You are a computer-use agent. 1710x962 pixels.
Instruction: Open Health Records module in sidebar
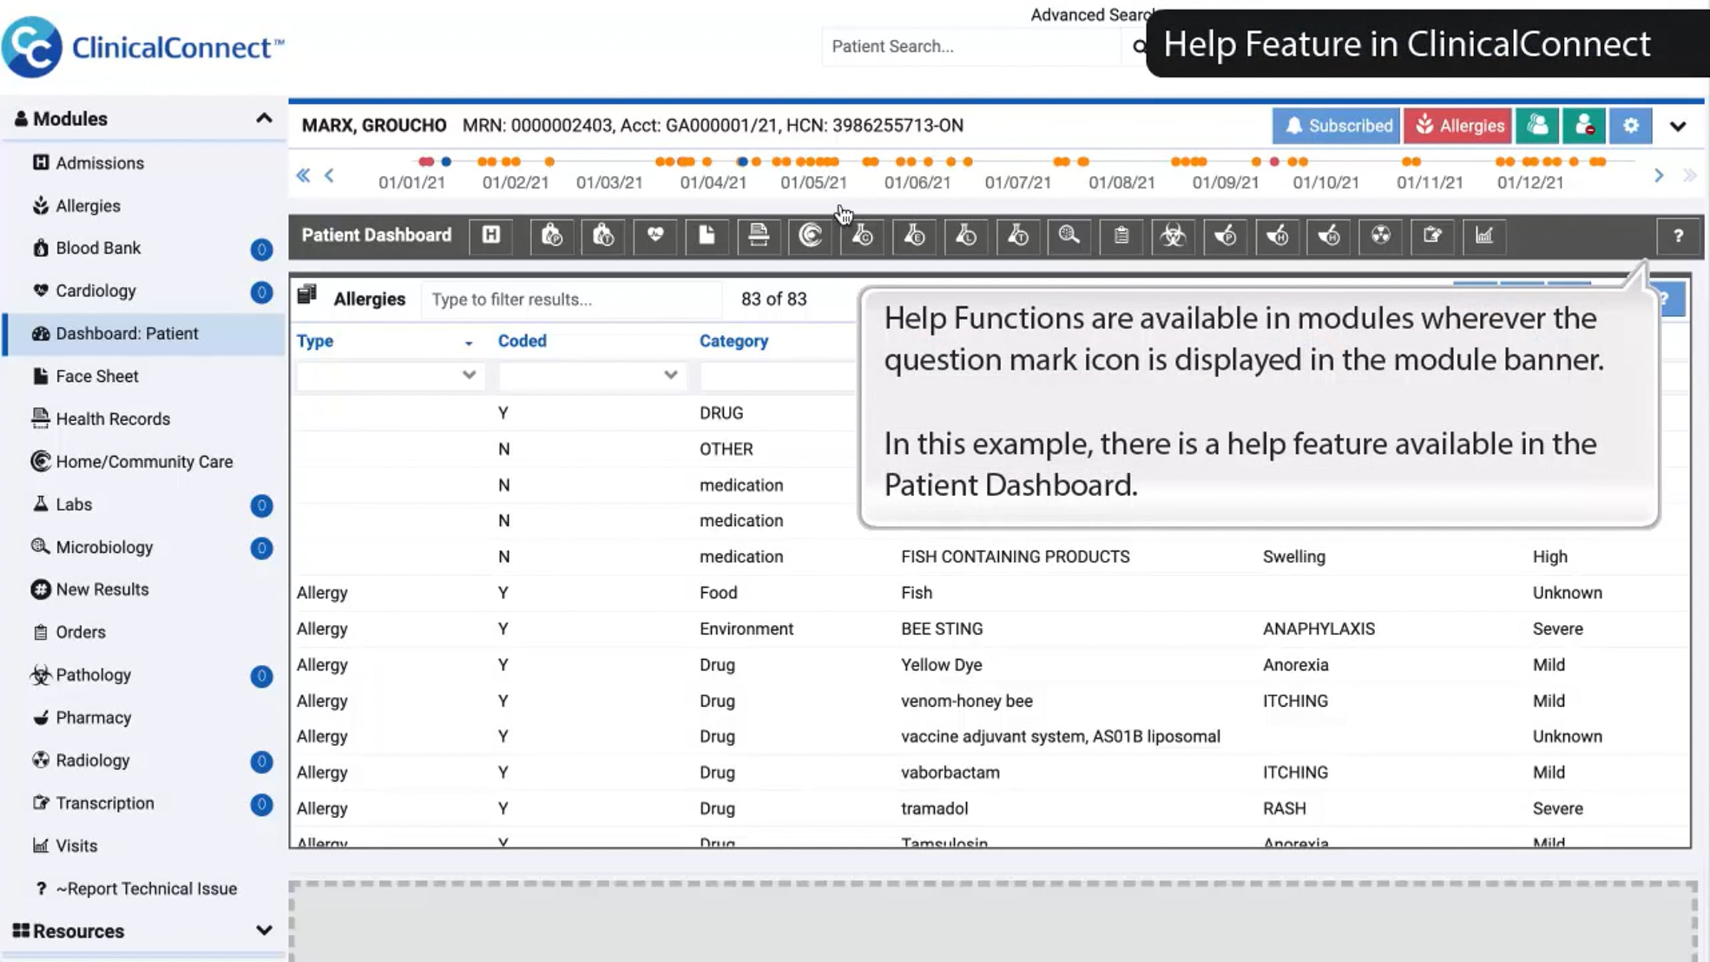point(144,419)
